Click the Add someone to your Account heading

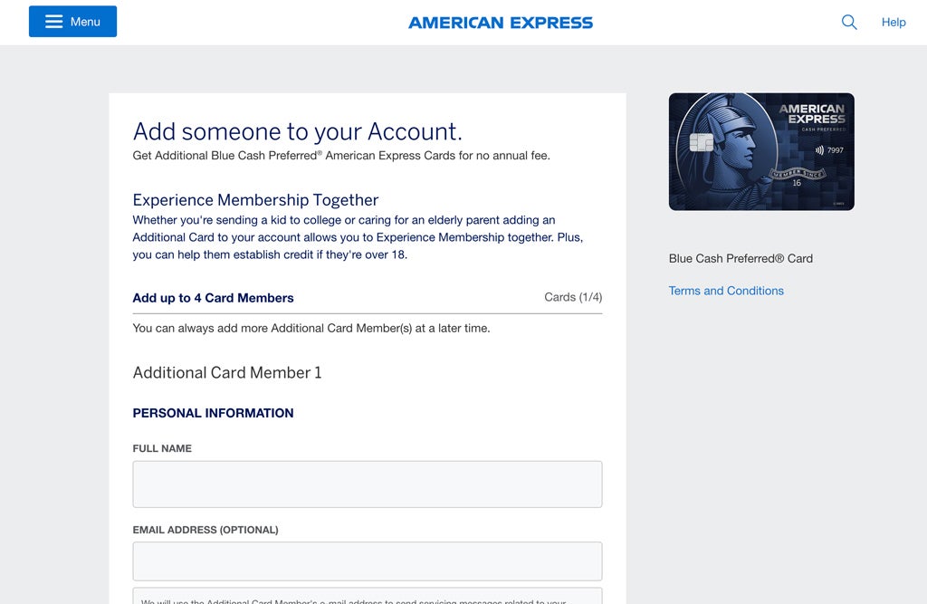[297, 131]
